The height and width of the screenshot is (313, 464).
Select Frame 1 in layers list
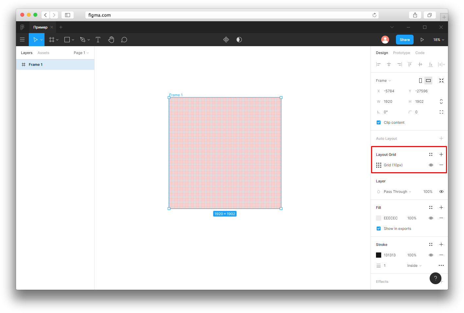pos(55,64)
